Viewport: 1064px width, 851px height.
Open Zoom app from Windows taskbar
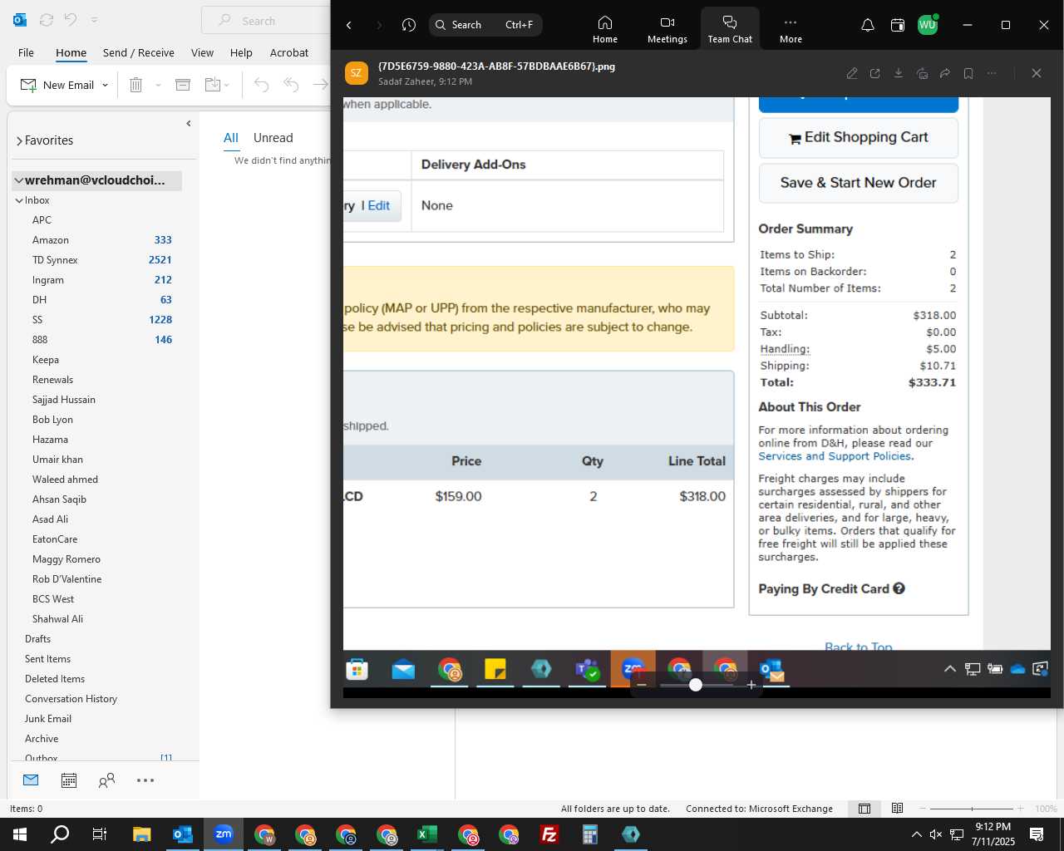tap(224, 834)
